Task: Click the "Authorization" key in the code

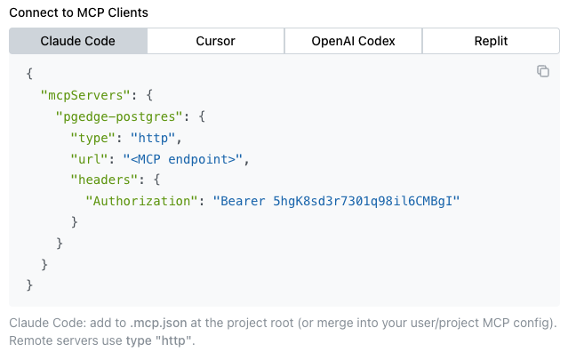Action: click(141, 201)
